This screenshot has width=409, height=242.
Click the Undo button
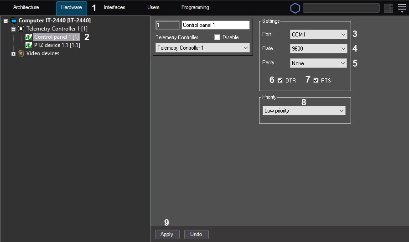(196, 234)
